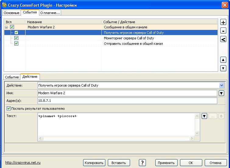Move selected item down with arrow button
The height and width of the screenshot is (168, 230).
pos(223,68)
